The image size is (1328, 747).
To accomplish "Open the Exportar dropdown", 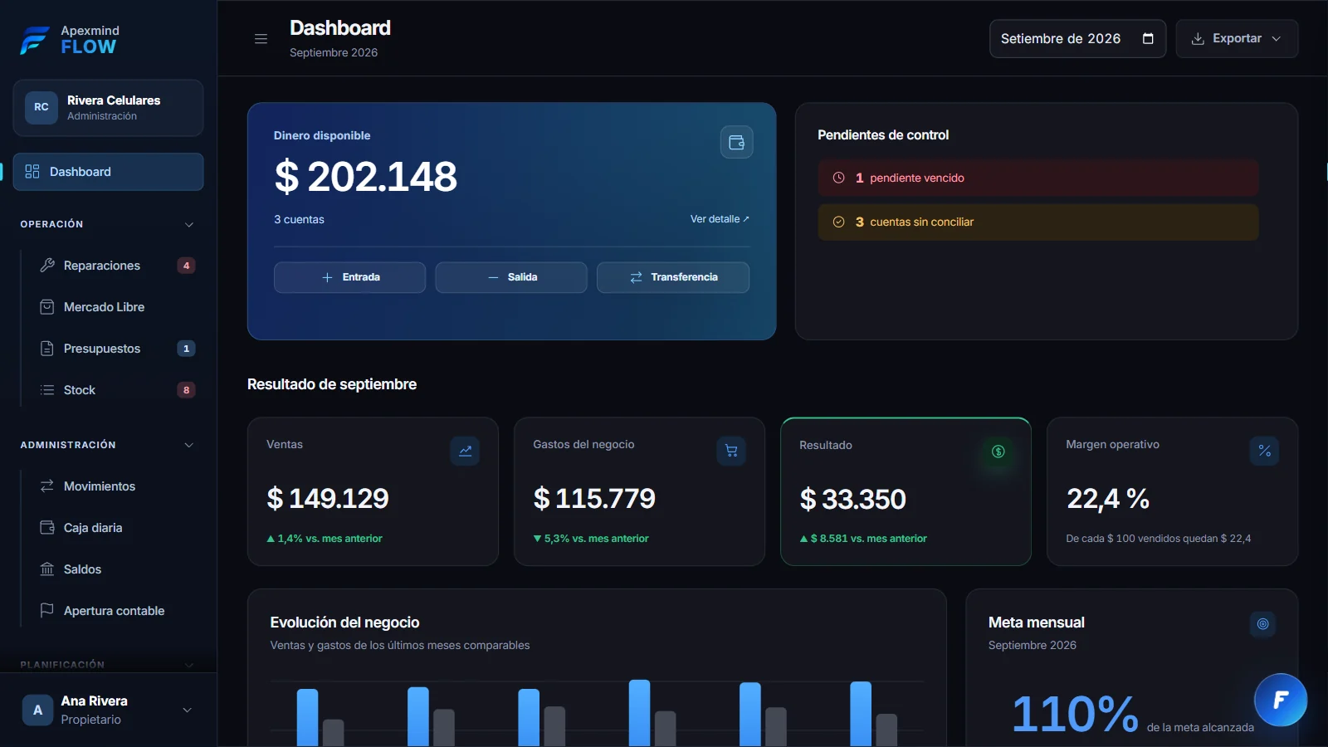I will [1237, 39].
